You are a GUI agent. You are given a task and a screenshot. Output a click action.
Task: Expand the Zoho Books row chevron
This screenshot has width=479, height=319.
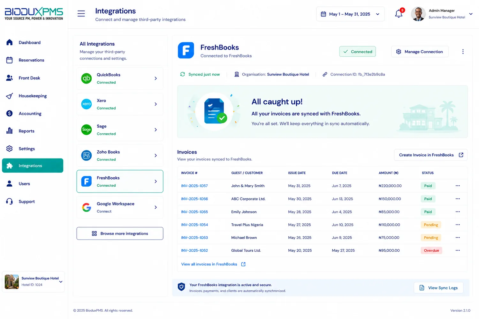click(156, 155)
